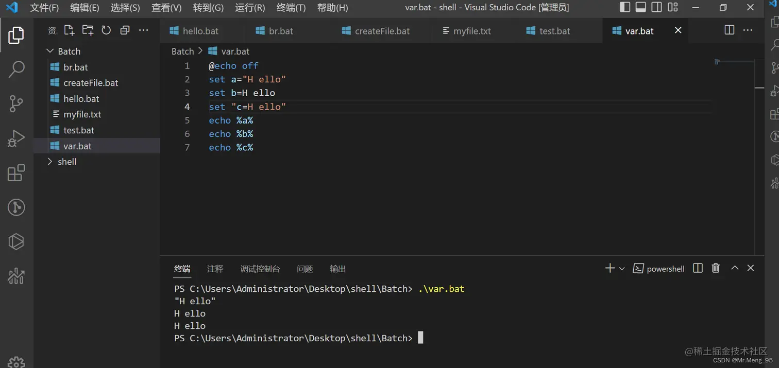Collapse all folders in explorer

[x=125, y=30]
